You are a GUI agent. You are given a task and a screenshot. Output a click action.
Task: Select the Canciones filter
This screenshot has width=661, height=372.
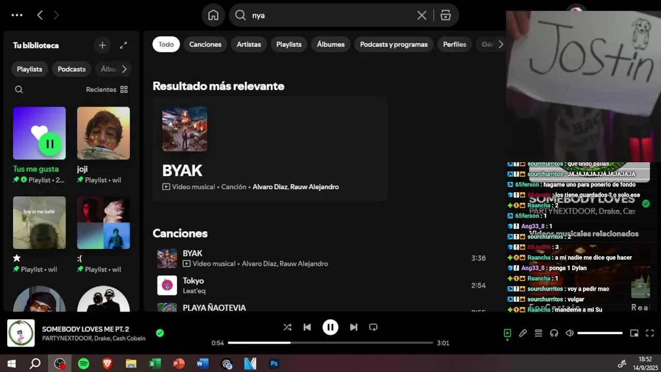click(x=205, y=44)
